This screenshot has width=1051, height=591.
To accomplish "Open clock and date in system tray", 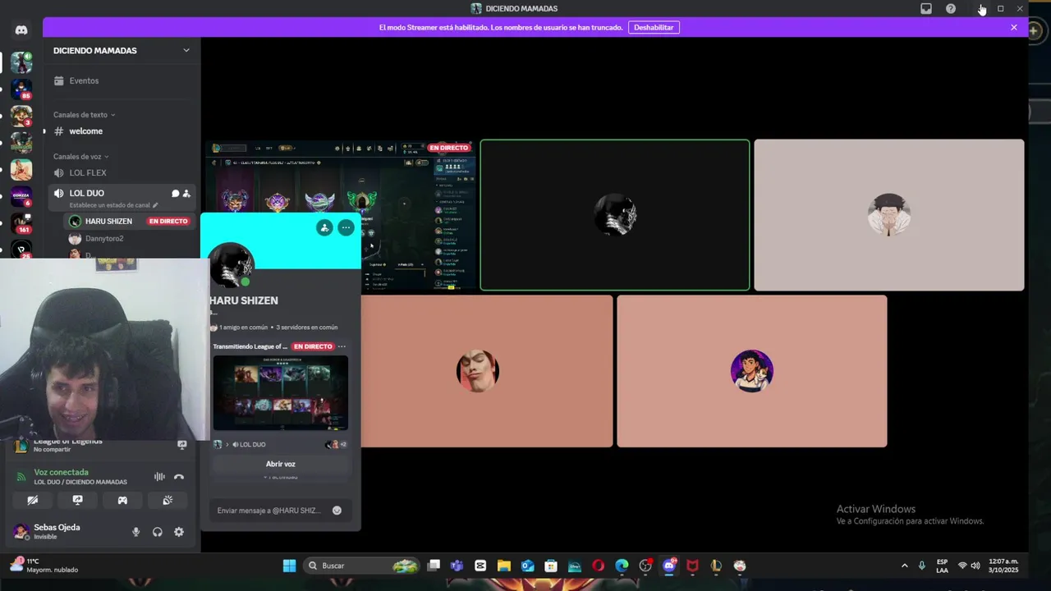I will pyautogui.click(x=1003, y=566).
